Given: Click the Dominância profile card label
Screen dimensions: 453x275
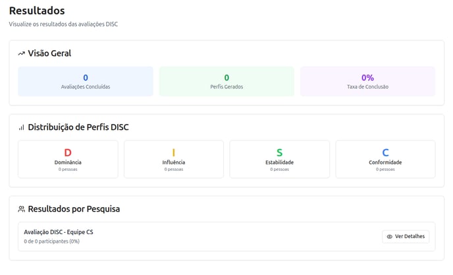Looking at the screenshot, I should tap(68, 162).
